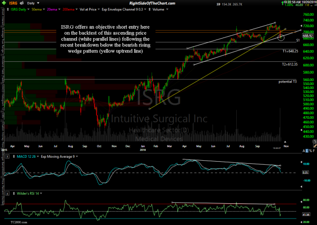Click the white up triangle above Nov

[x=285, y=142]
